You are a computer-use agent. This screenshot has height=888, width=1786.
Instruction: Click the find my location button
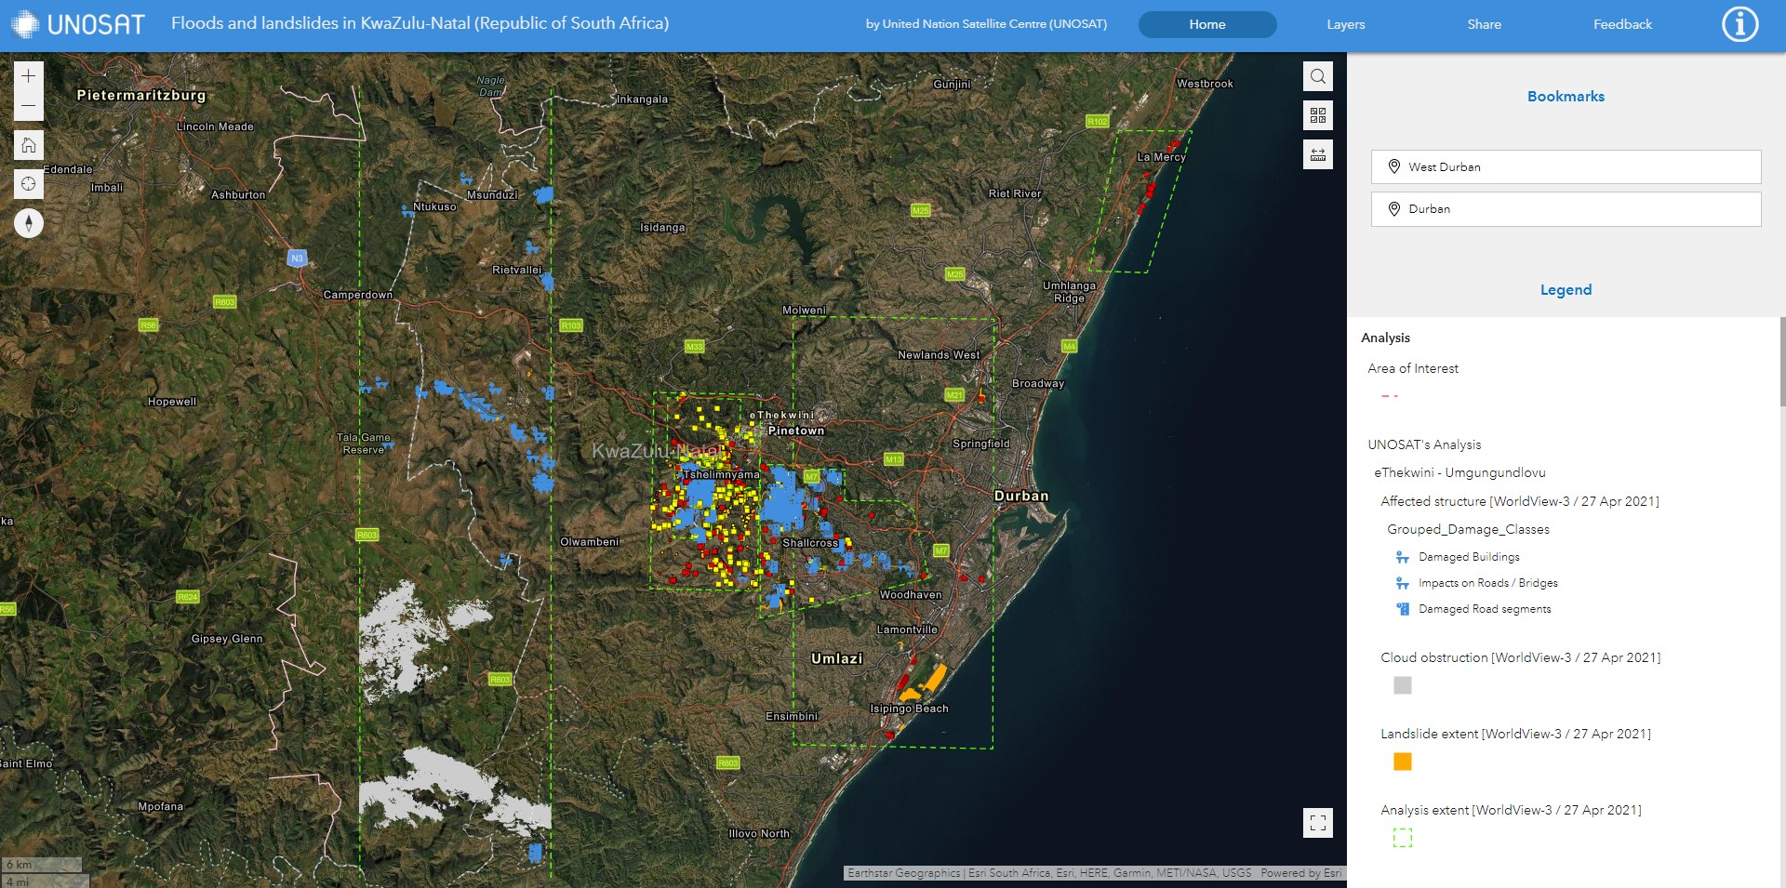29,184
